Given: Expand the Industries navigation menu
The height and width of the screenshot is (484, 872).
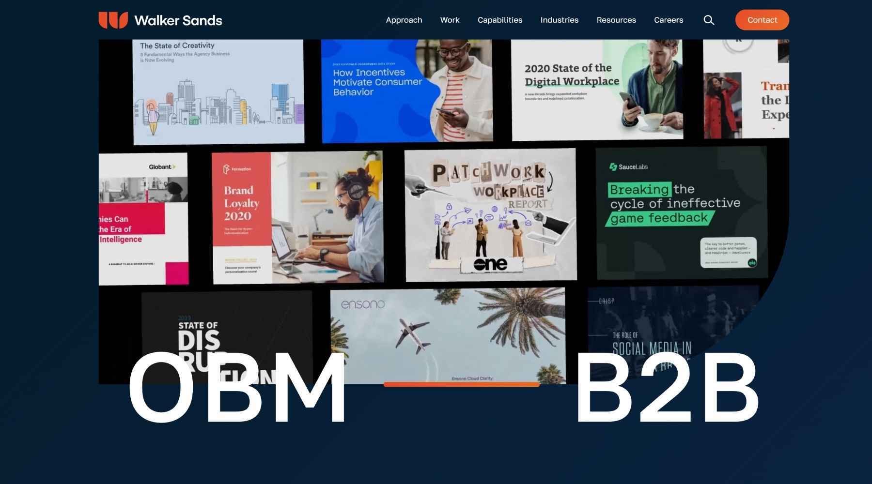Looking at the screenshot, I should (x=559, y=20).
